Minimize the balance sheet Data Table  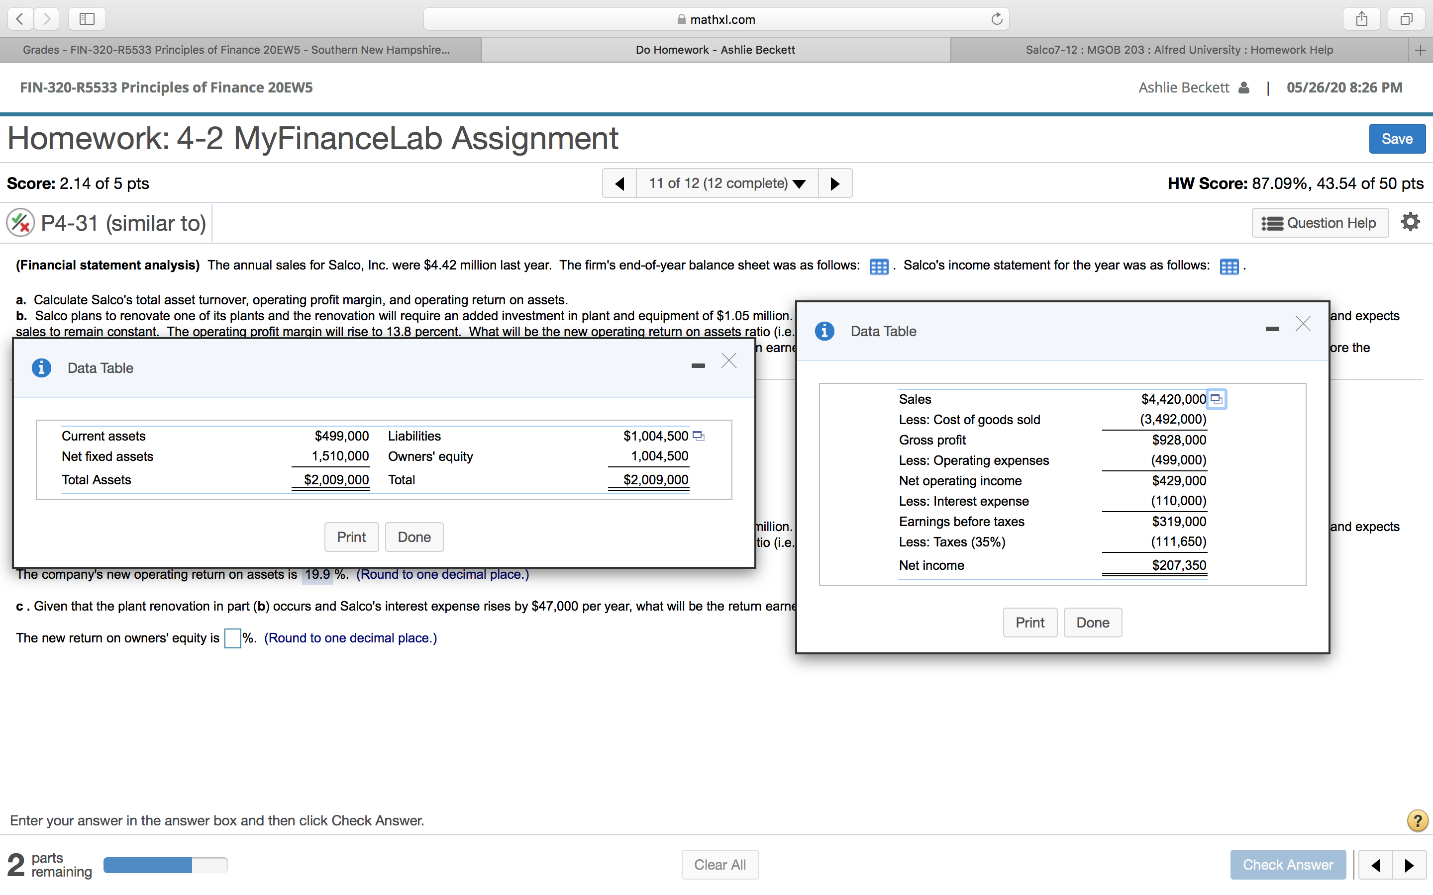tap(698, 366)
